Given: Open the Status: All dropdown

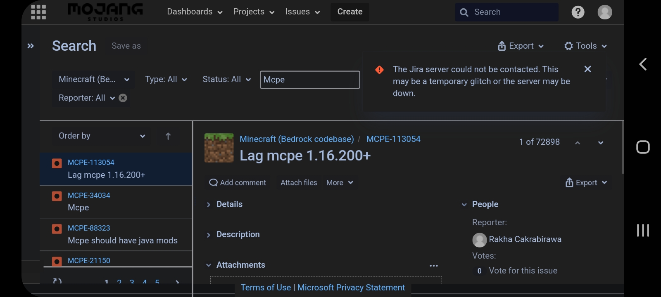Looking at the screenshot, I should (226, 79).
